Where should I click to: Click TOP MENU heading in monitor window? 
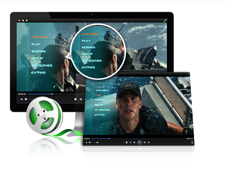click(x=41, y=37)
